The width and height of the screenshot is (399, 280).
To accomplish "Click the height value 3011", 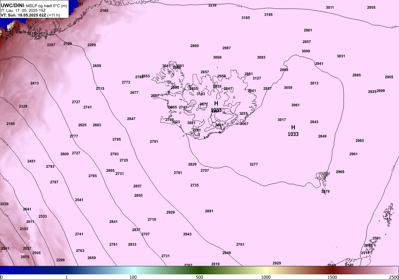I will point(330,7).
